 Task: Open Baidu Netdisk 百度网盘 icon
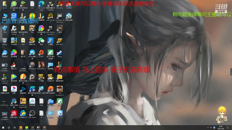(32, 101)
